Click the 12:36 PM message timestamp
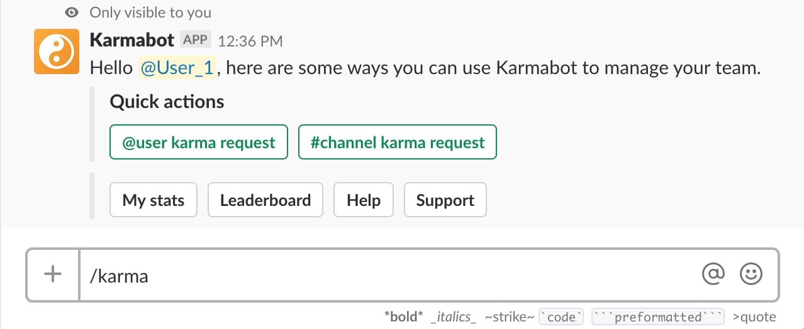This screenshot has height=329, width=804. [x=250, y=41]
